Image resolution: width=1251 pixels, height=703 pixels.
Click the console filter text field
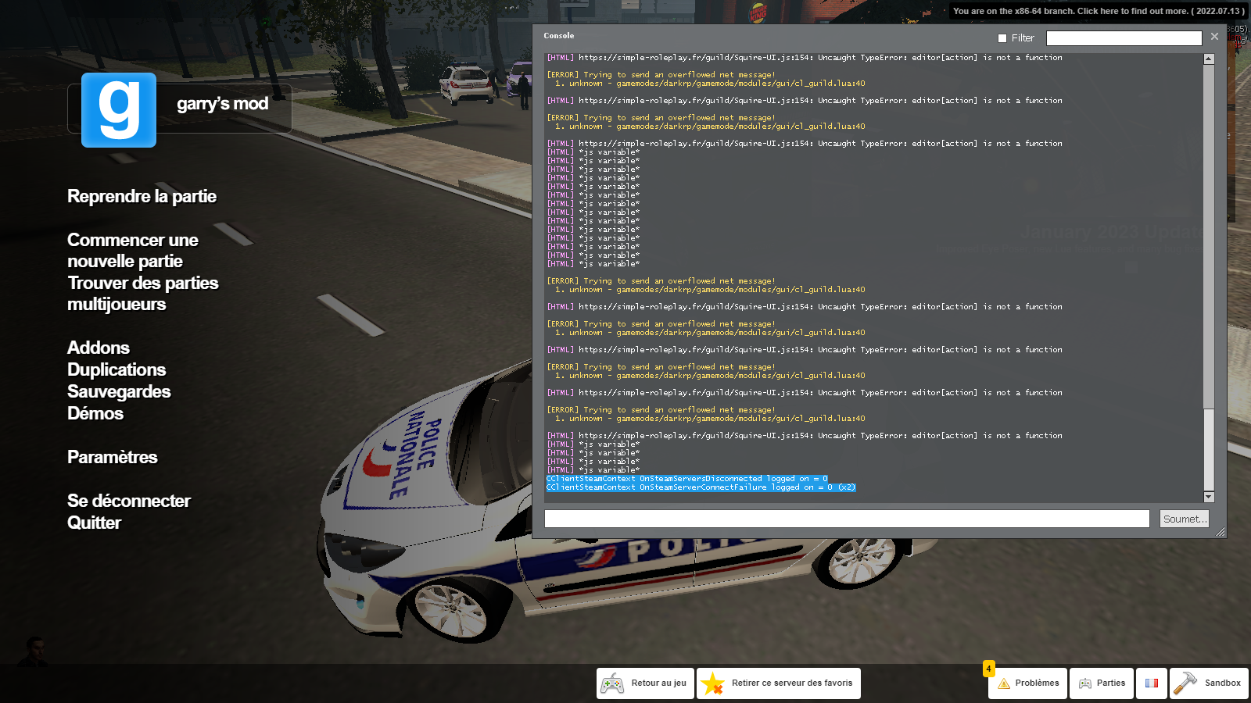[1124, 38]
